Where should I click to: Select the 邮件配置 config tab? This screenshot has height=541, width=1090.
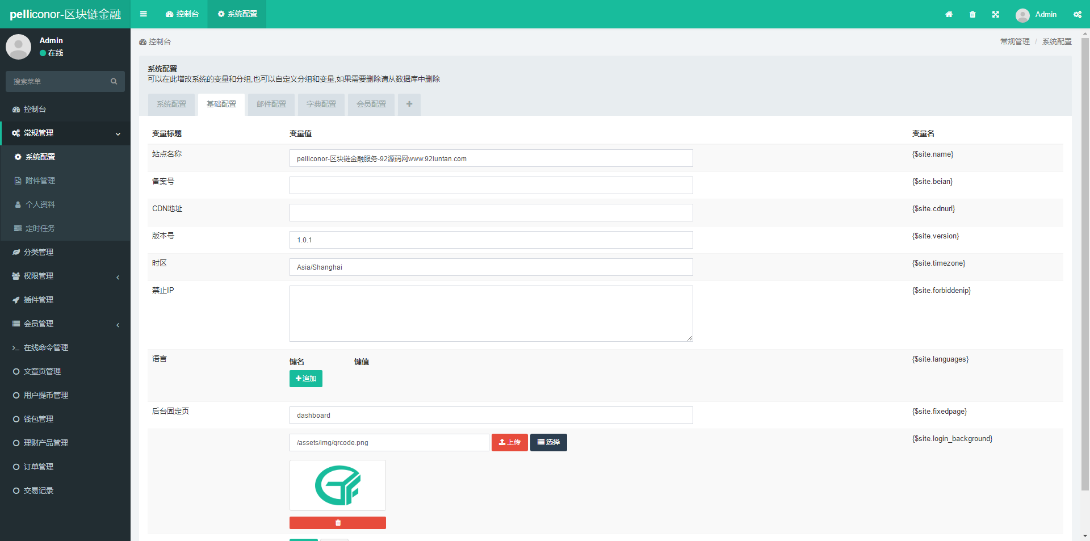click(x=271, y=104)
